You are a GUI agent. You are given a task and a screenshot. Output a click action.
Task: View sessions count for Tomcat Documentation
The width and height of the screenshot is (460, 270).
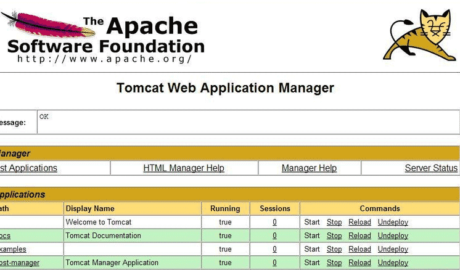click(274, 235)
